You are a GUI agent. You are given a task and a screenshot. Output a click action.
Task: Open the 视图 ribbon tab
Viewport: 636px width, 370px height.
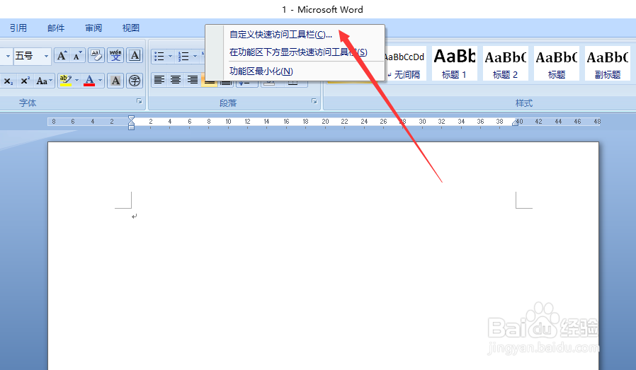click(x=131, y=28)
